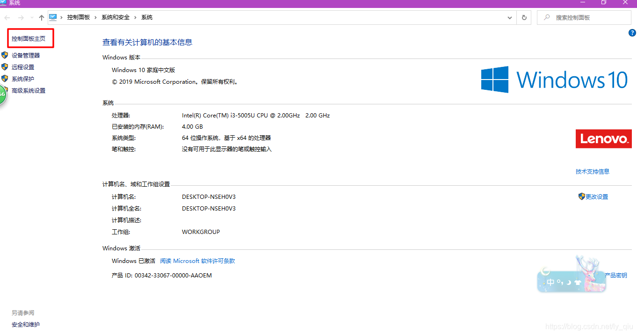The width and height of the screenshot is (637, 335).
Task: Click the 计算机描述: label
Action: [x=127, y=220]
